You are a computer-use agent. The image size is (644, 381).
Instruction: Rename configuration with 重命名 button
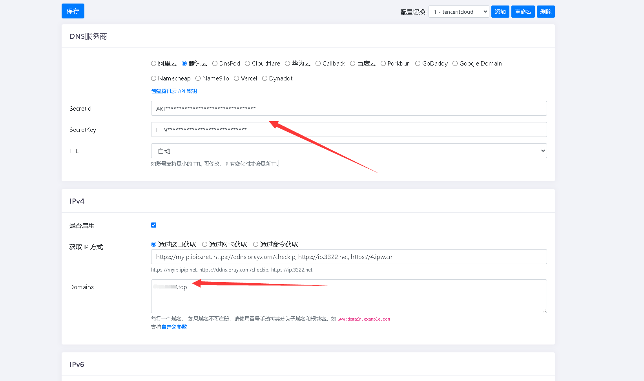523,11
